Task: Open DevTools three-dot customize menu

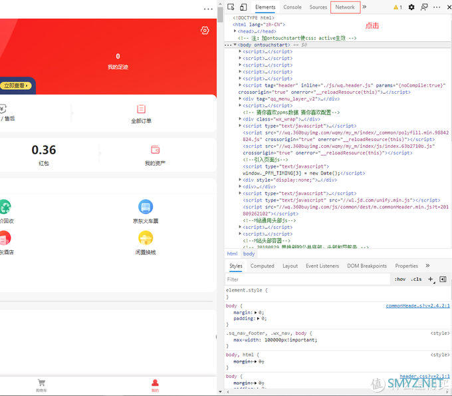Action: 437,7
